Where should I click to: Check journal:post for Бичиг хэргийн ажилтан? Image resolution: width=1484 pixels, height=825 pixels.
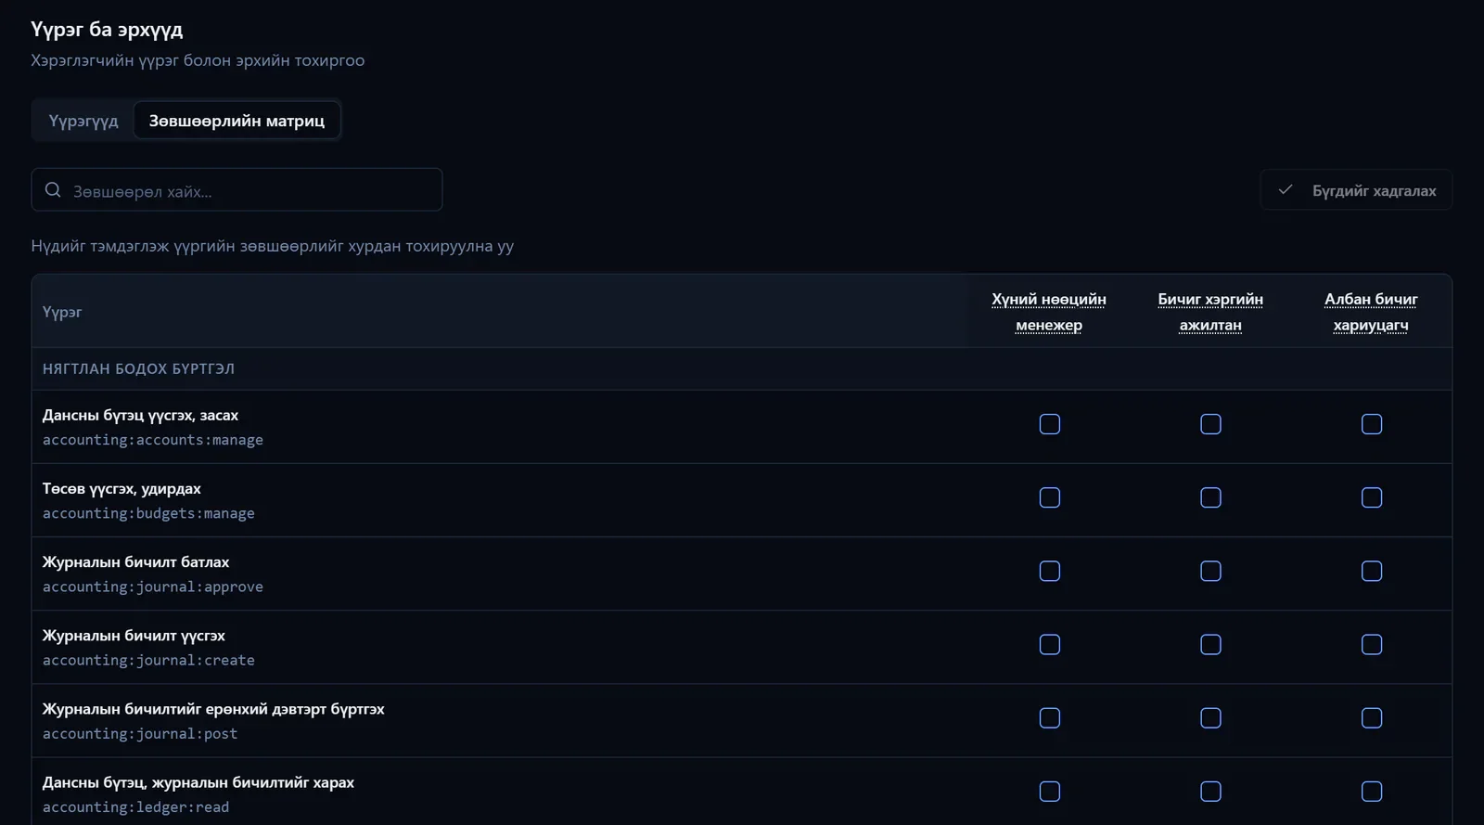click(x=1210, y=717)
